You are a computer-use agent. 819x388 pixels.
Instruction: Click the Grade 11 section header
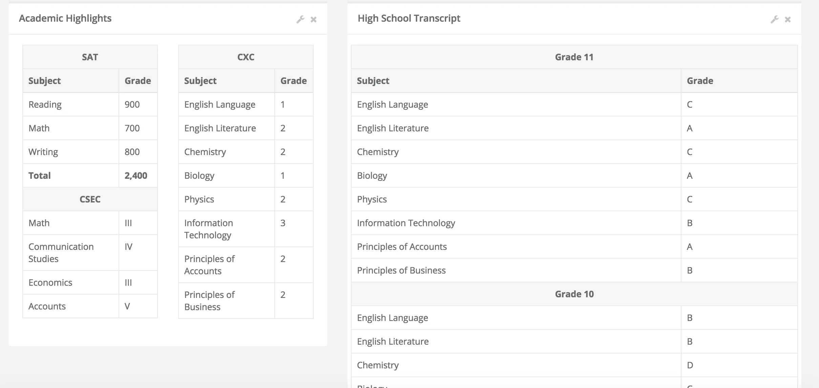[574, 57]
